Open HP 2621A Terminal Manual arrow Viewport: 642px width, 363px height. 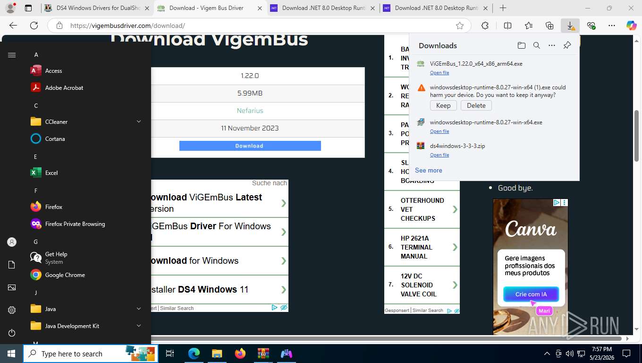click(455, 247)
